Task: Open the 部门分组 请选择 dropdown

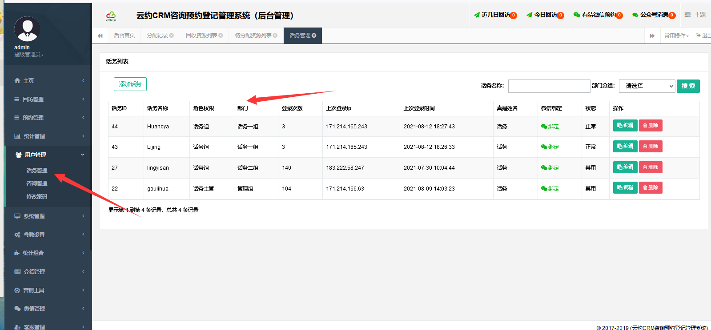Action: point(647,86)
